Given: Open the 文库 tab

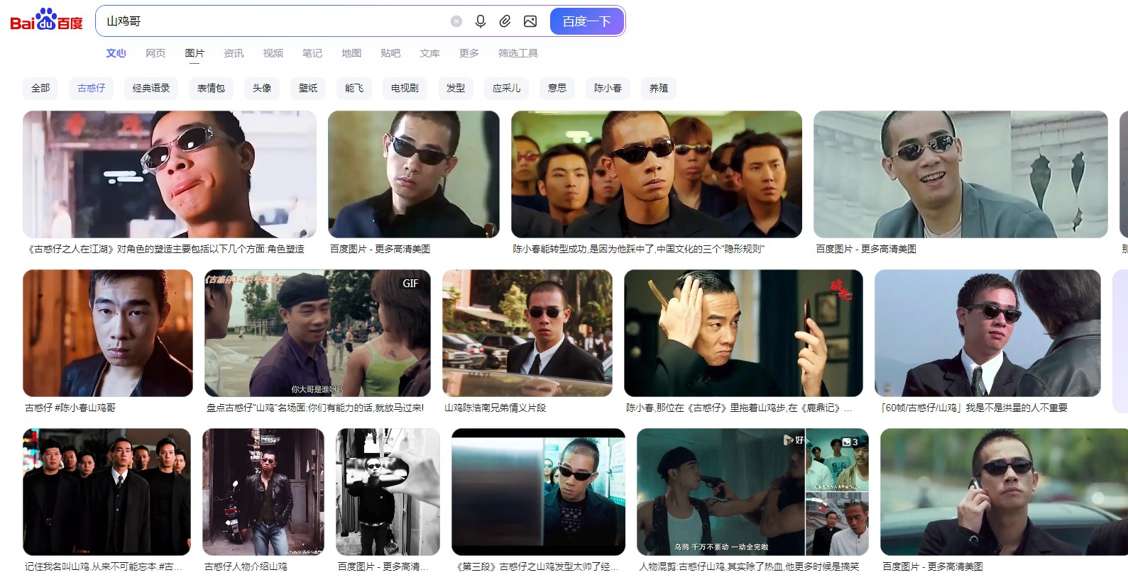Looking at the screenshot, I should (429, 53).
